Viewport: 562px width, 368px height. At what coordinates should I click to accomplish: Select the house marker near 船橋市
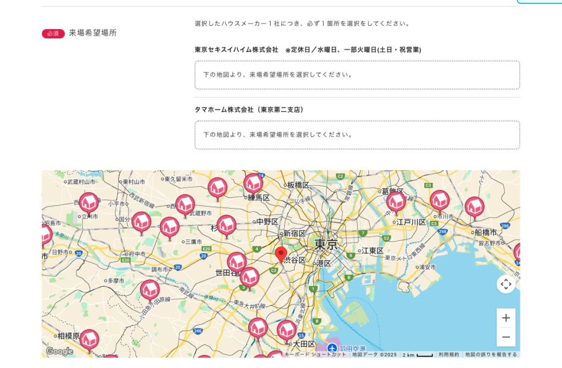click(x=474, y=207)
